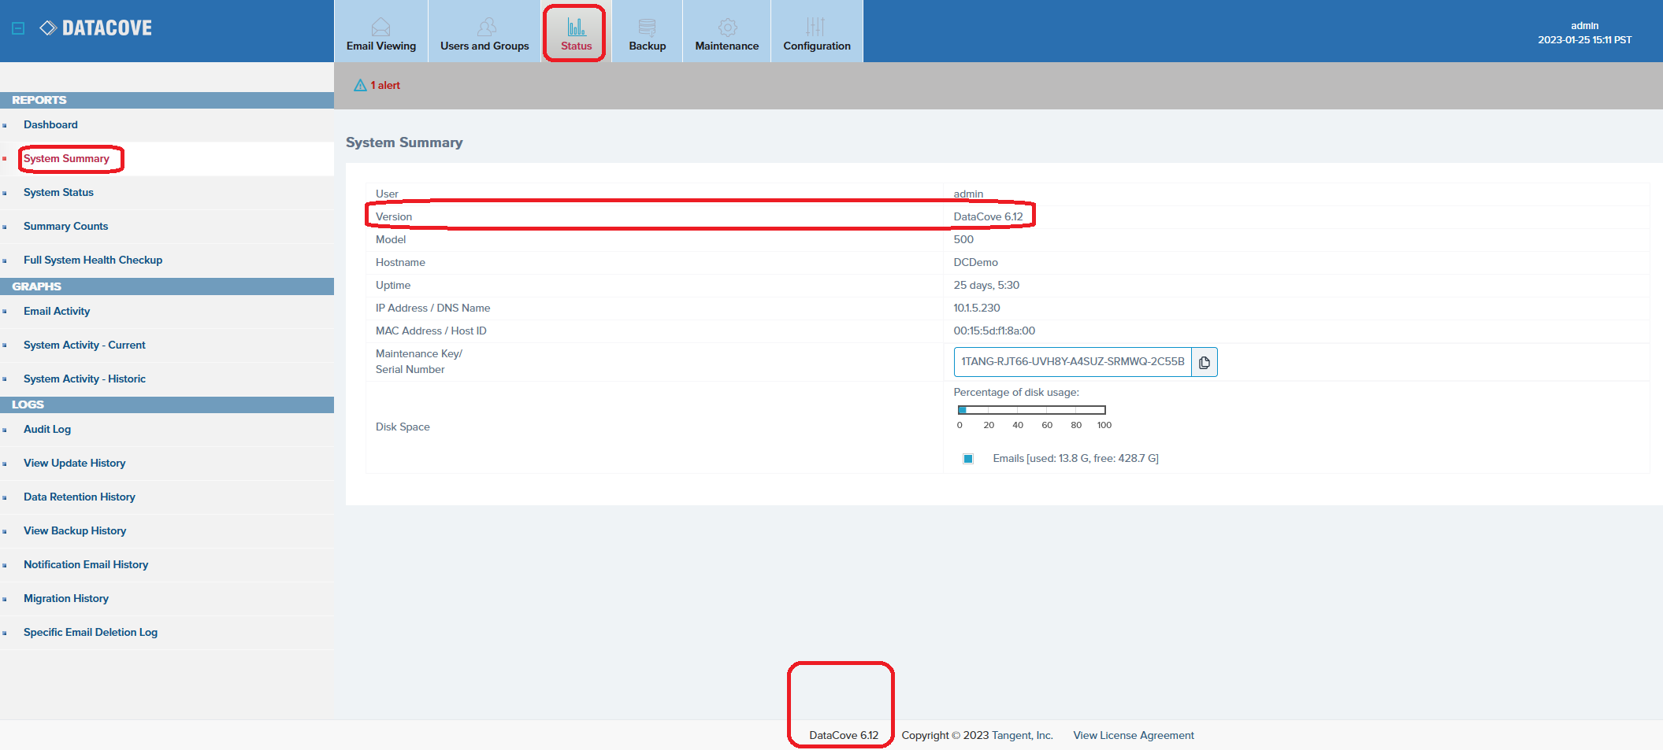Click the alert warning triangle icon
Screen dimensions: 1663x750
coord(360,85)
